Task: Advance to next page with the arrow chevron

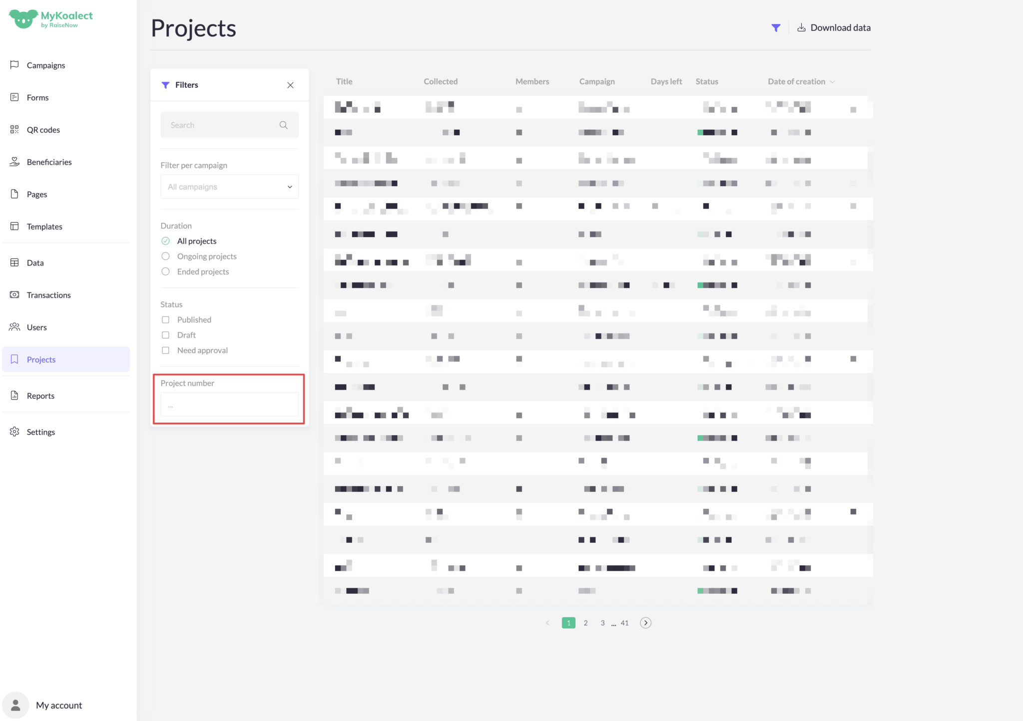Action: pyautogui.click(x=645, y=622)
